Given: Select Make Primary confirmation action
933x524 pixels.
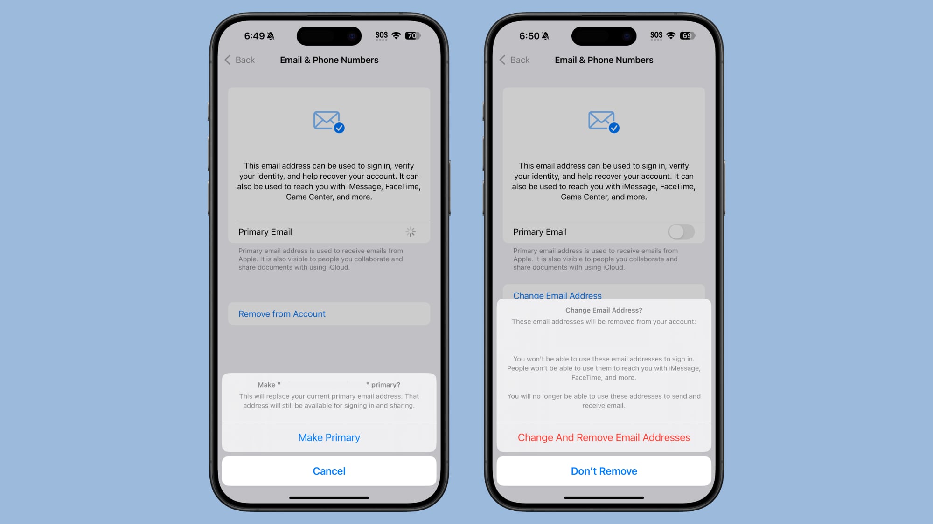Looking at the screenshot, I should coord(329,437).
